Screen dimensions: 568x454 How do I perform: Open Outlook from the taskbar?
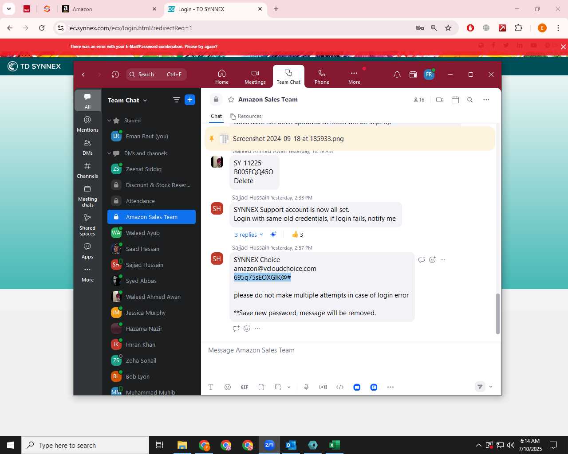(x=291, y=445)
